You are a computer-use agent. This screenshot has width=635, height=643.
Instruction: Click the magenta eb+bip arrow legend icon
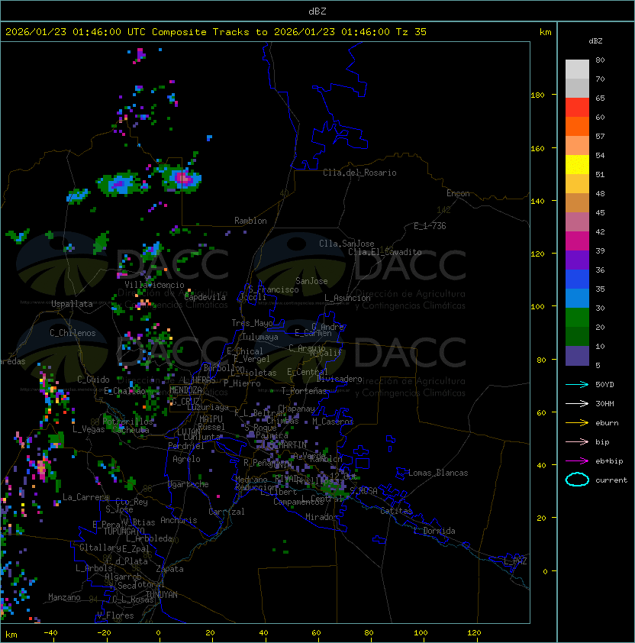[x=577, y=461]
